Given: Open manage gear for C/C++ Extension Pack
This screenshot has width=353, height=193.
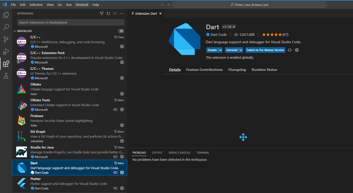Looking at the screenshot, I should click(x=122, y=62).
